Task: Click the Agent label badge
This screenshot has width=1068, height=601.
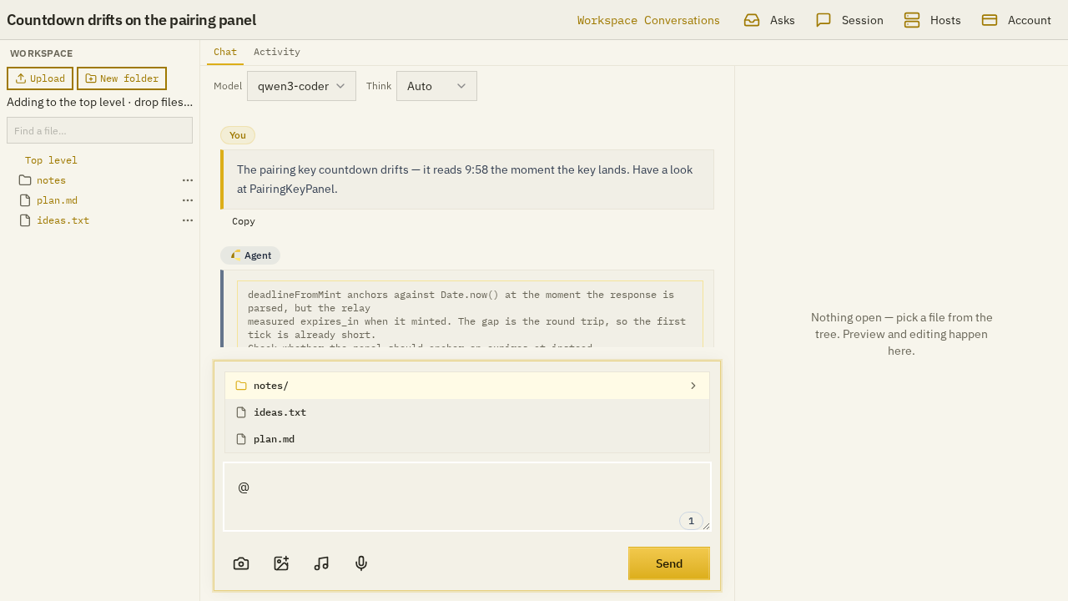Action: [x=250, y=255]
